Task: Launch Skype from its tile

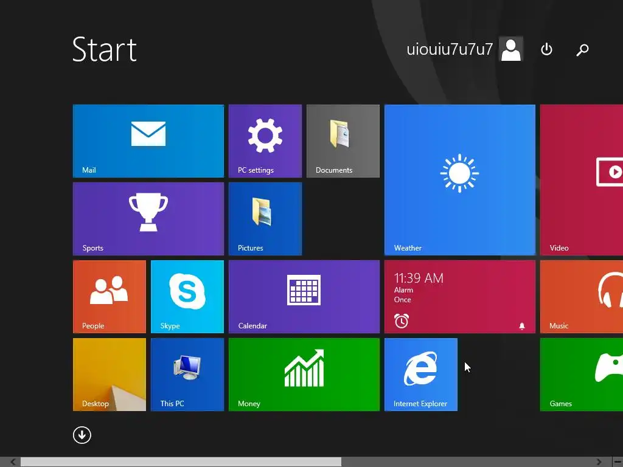Action: [187, 297]
